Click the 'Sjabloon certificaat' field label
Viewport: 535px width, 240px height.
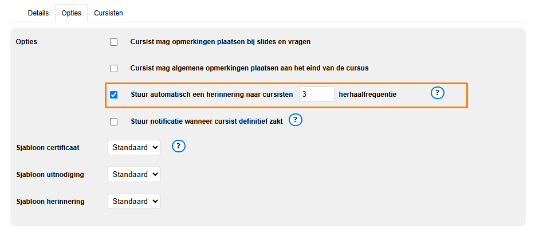48,148
